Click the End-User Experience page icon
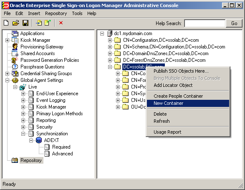This screenshot has width=245, height=190. click(x=31, y=94)
